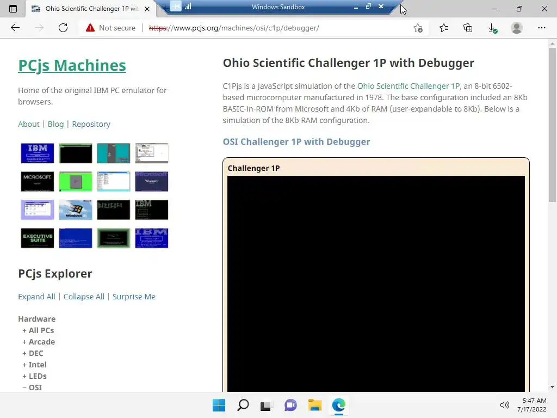Click the page vertical scrollbar thumb

coord(552,125)
